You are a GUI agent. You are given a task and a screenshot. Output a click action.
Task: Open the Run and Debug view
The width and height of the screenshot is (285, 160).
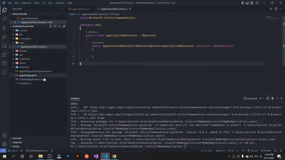(4, 36)
